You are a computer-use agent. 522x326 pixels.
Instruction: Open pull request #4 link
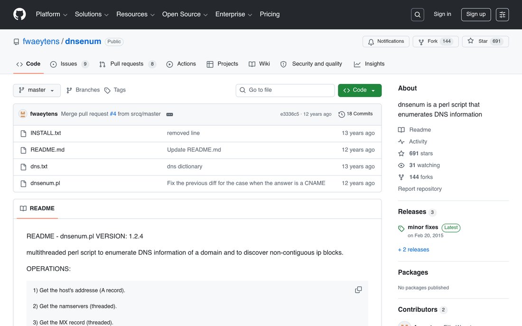click(113, 114)
